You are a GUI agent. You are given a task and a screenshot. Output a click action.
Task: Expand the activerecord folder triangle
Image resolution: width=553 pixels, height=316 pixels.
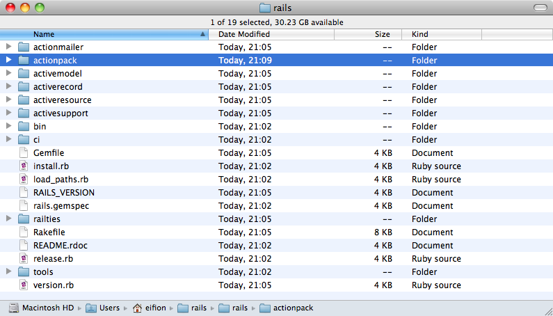tap(9, 86)
